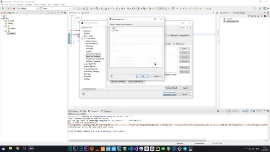Click Export Settings... button
Screen dimensions: 270x152
click(x=137, y=81)
